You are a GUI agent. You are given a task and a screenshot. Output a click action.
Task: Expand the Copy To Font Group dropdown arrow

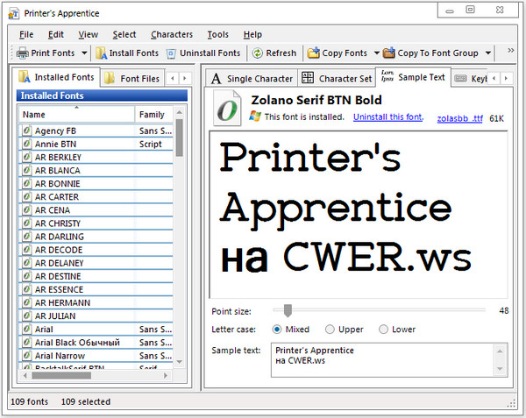click(x=487, y=53)
